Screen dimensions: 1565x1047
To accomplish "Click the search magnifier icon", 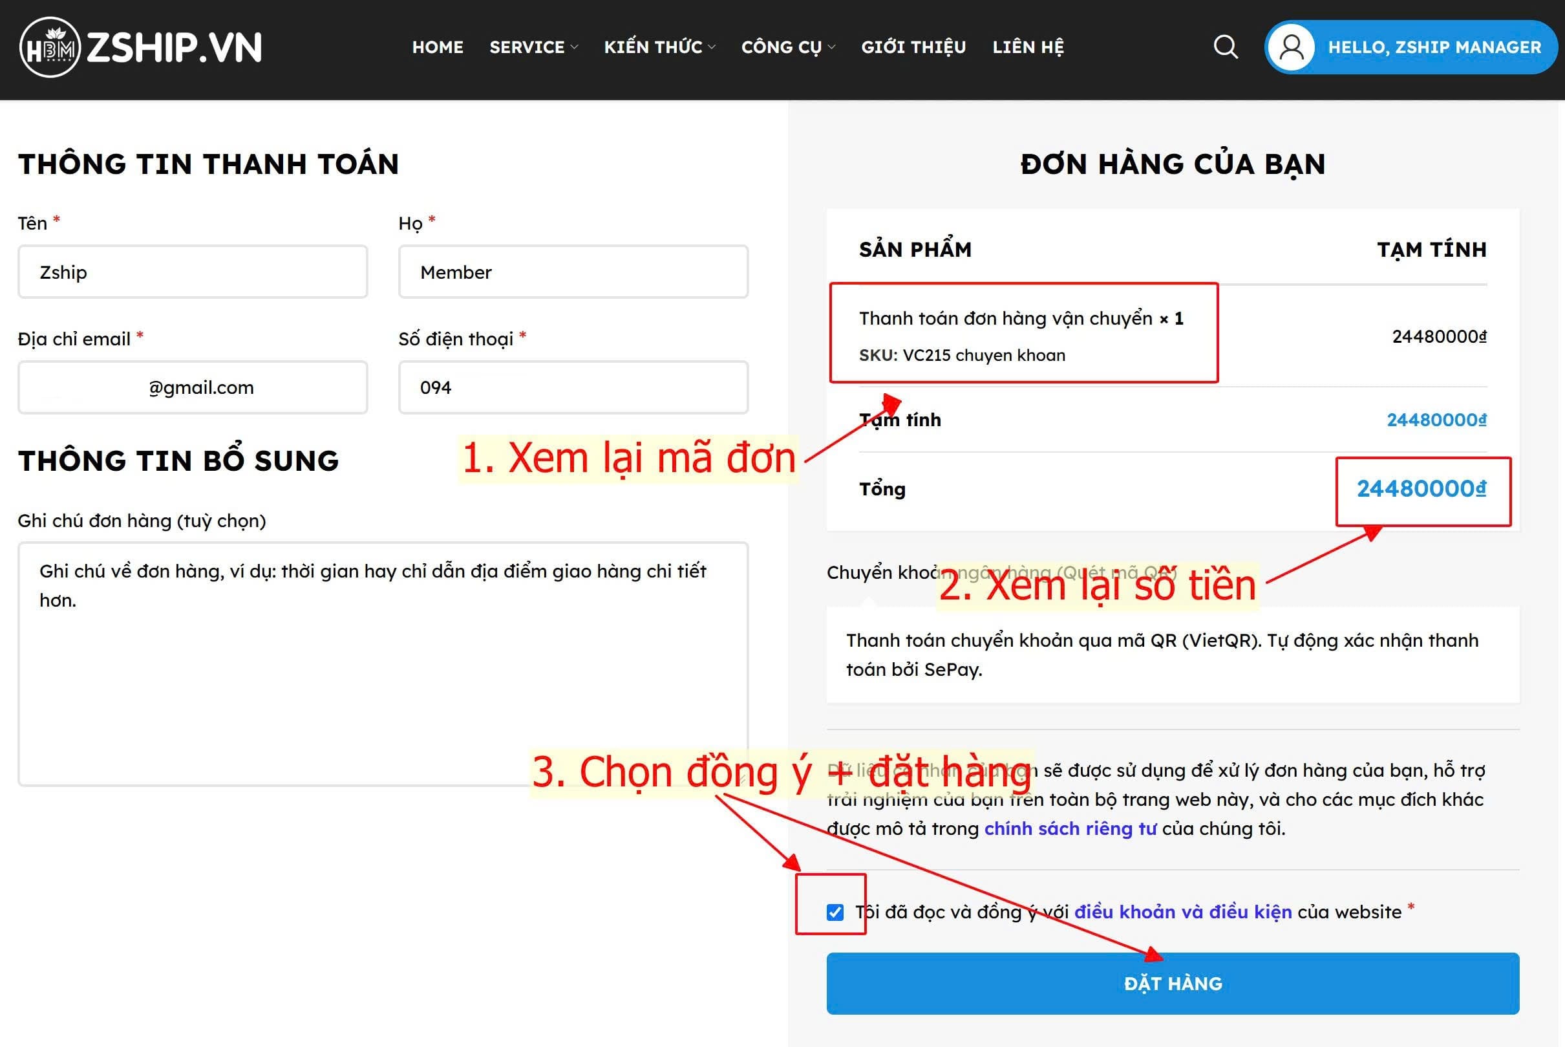I will (x=1224, y=47).
